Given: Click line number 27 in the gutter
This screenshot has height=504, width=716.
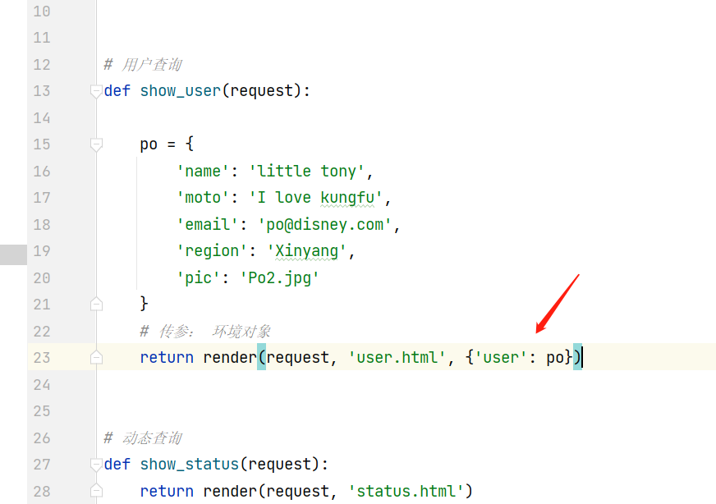Looking at the screenshot, I should click(x=42, y=465).
